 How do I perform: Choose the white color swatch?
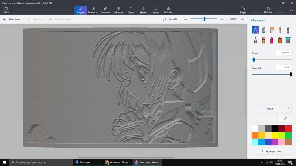pos(255,129)
